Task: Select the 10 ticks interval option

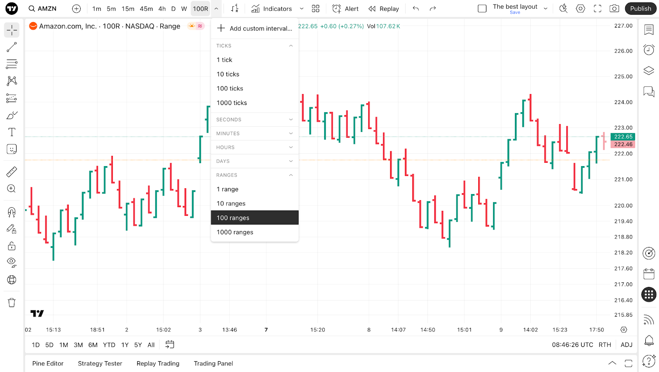Action: point(228,74)
